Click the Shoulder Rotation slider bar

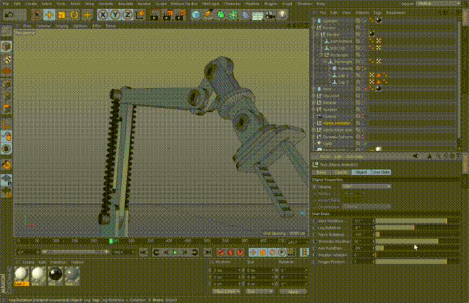(417, 241)
